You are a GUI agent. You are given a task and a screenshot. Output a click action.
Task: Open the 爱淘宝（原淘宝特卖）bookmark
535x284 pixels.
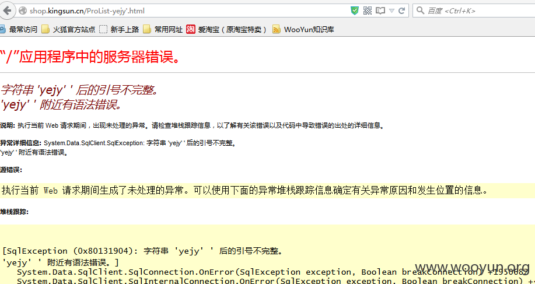[226, 30]
